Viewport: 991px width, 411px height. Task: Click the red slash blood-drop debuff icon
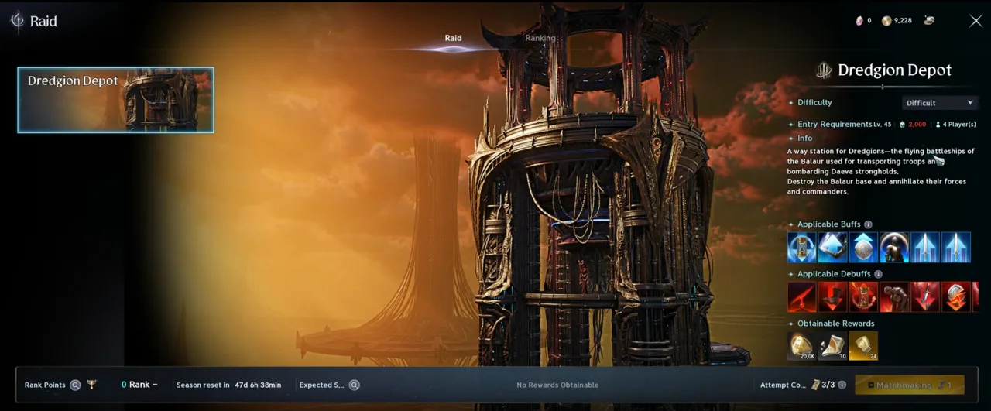(x=801, y=297)
